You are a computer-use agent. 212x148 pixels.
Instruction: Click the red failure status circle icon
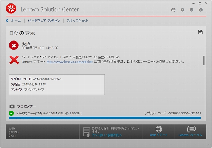click(14, 45)
